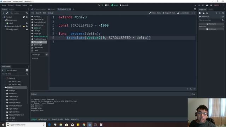Viewport: 226px width, 127px height.
Task: Go to previous script edit location
Action: pyautogui.click(x=192, y=13)
